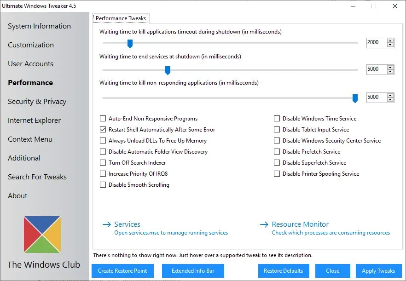Screen dimensions: 406x281
Task: Check Always Unload DLLs To Free Up Memory
Action: pyautogui.click(x=103, y=141)
